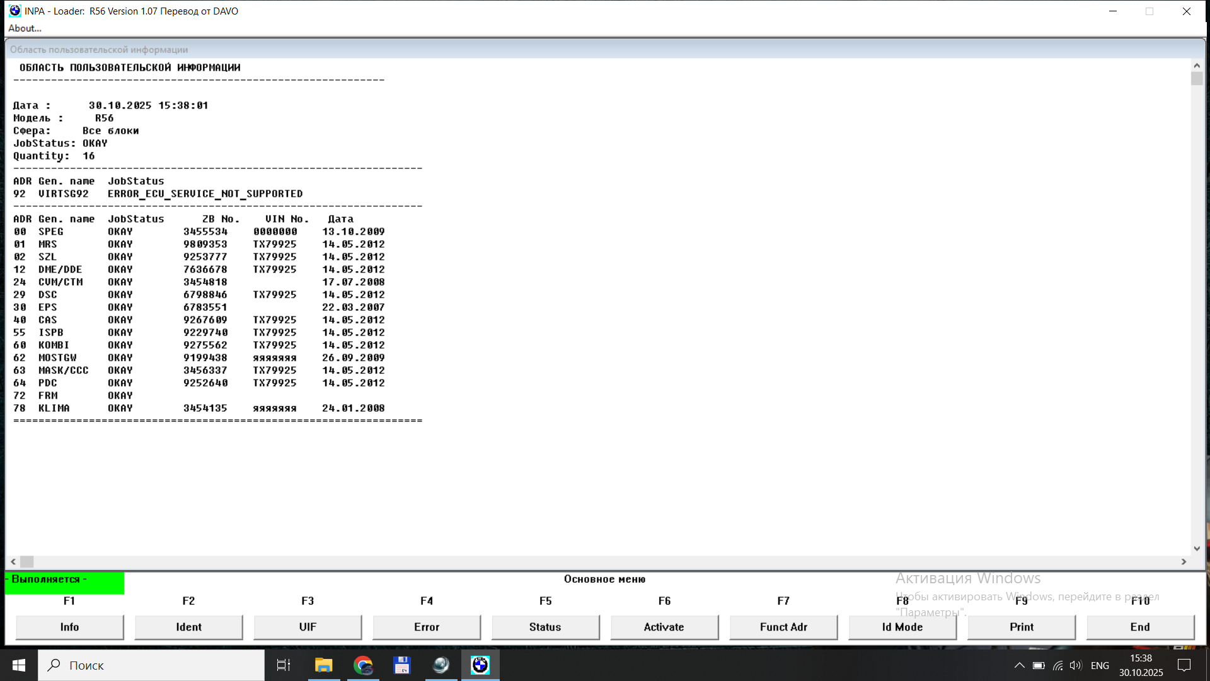This screenshot has height=681, width=1210.
Task: Click the Поиск taskbar search field
Action: [151, 665]
